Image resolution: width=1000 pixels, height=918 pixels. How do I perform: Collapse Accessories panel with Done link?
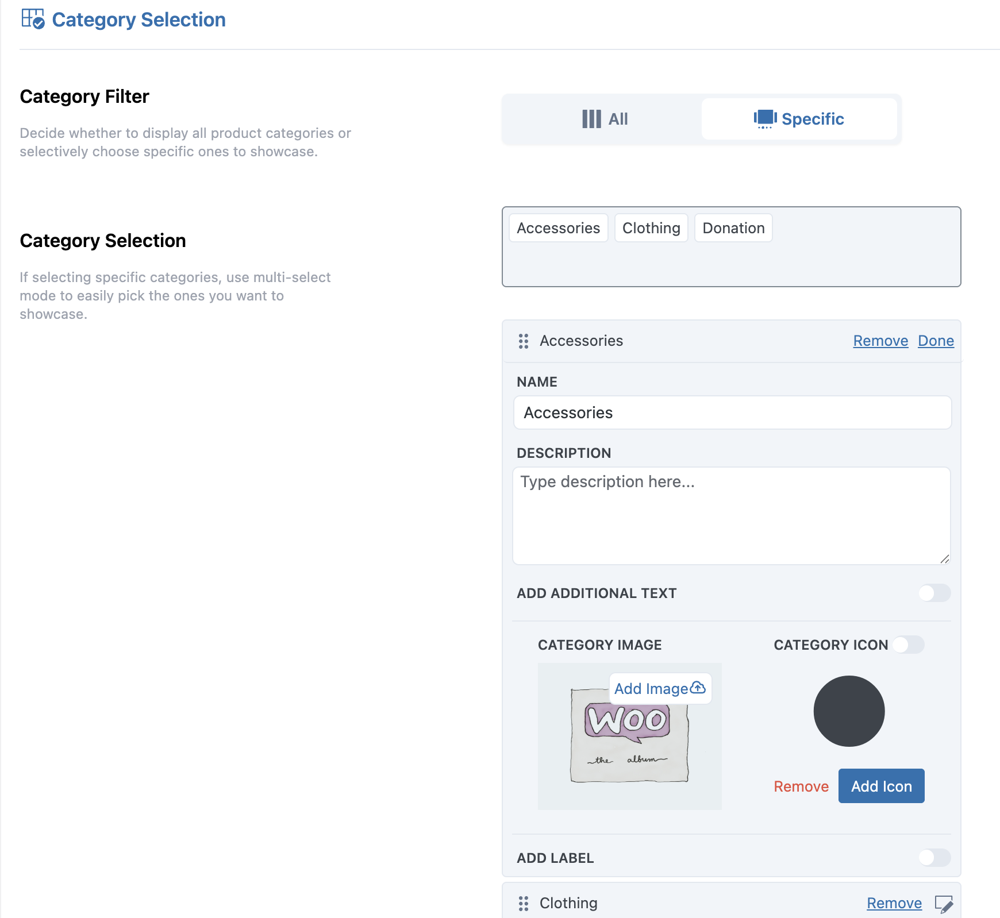[x=936, y=341]
